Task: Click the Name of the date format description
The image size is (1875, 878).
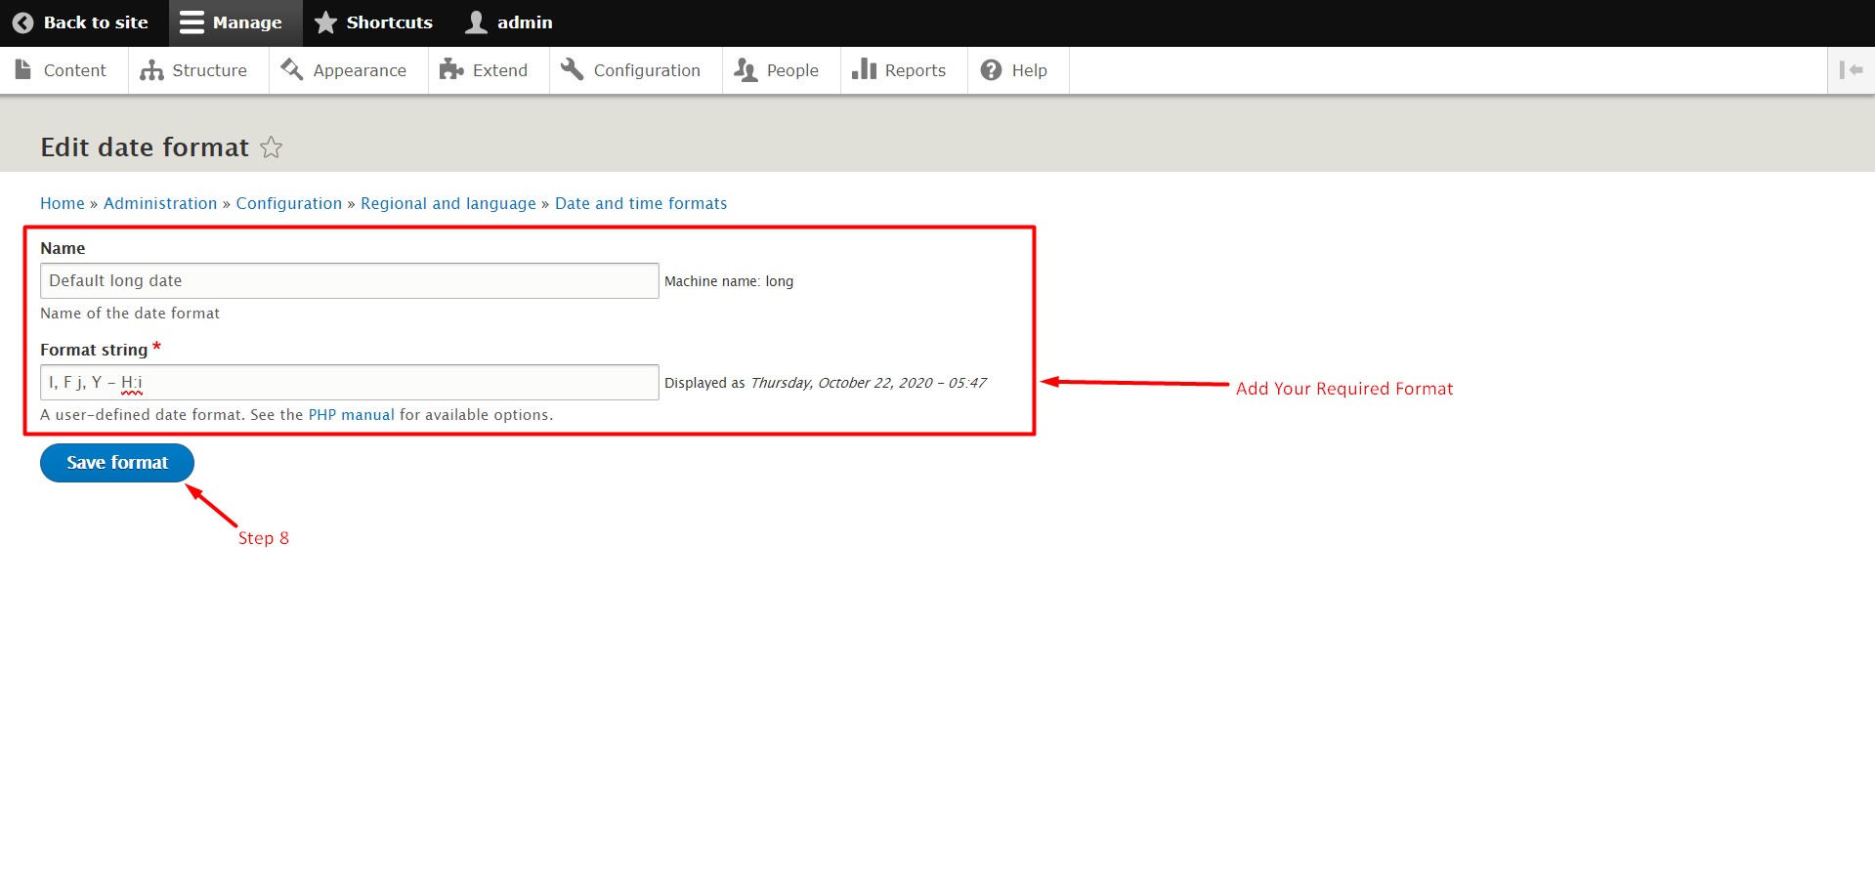Action: [x=130, y=314]
